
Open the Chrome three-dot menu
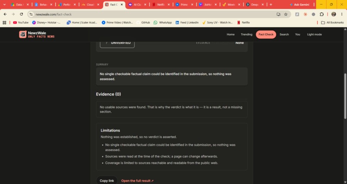click(x=342, y=14)
